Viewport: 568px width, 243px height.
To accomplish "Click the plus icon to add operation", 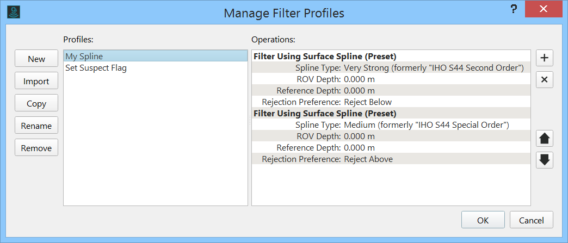I will (545, 58).
